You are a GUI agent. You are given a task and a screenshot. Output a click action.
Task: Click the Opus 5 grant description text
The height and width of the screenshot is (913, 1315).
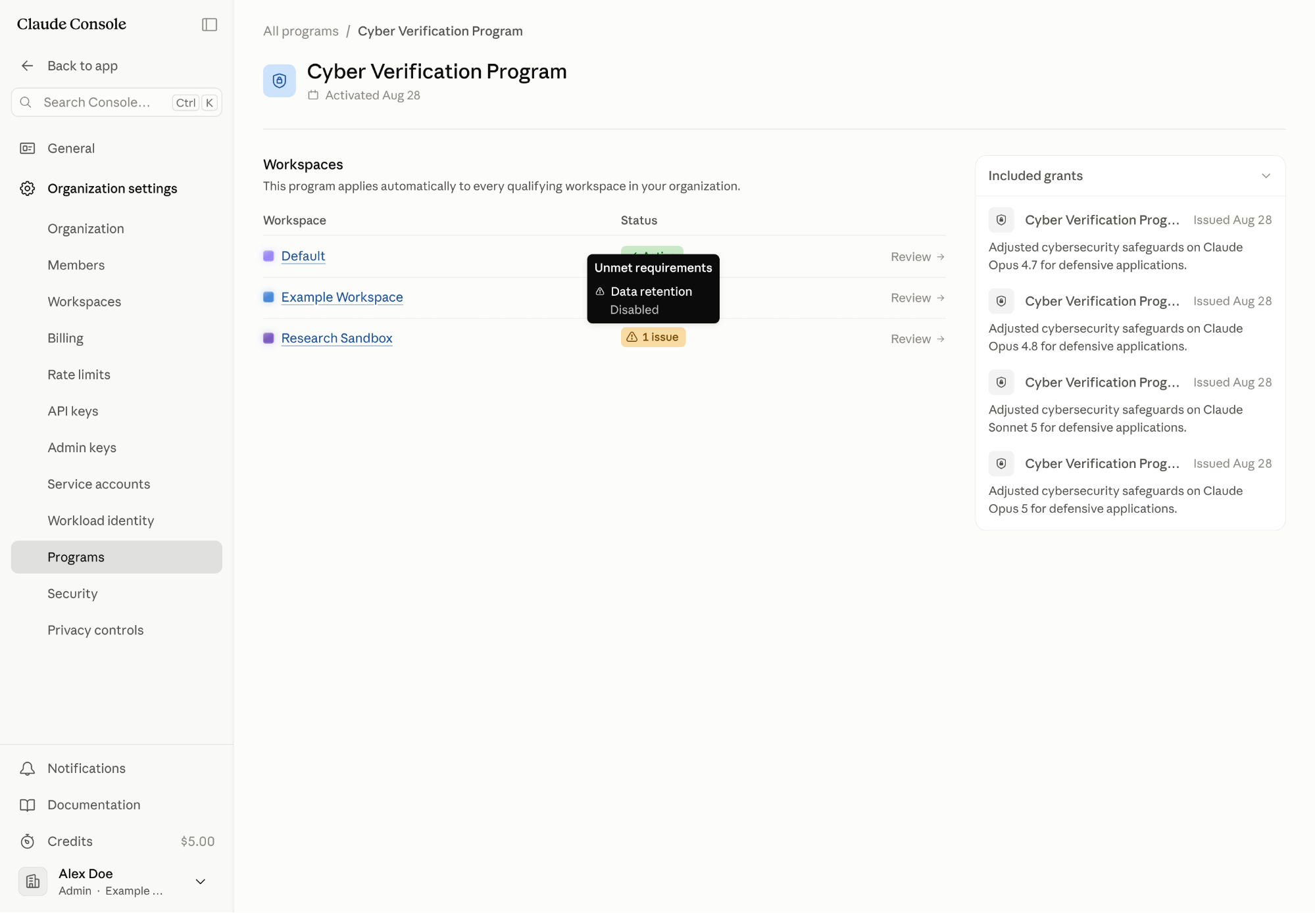pos(1116,500)
